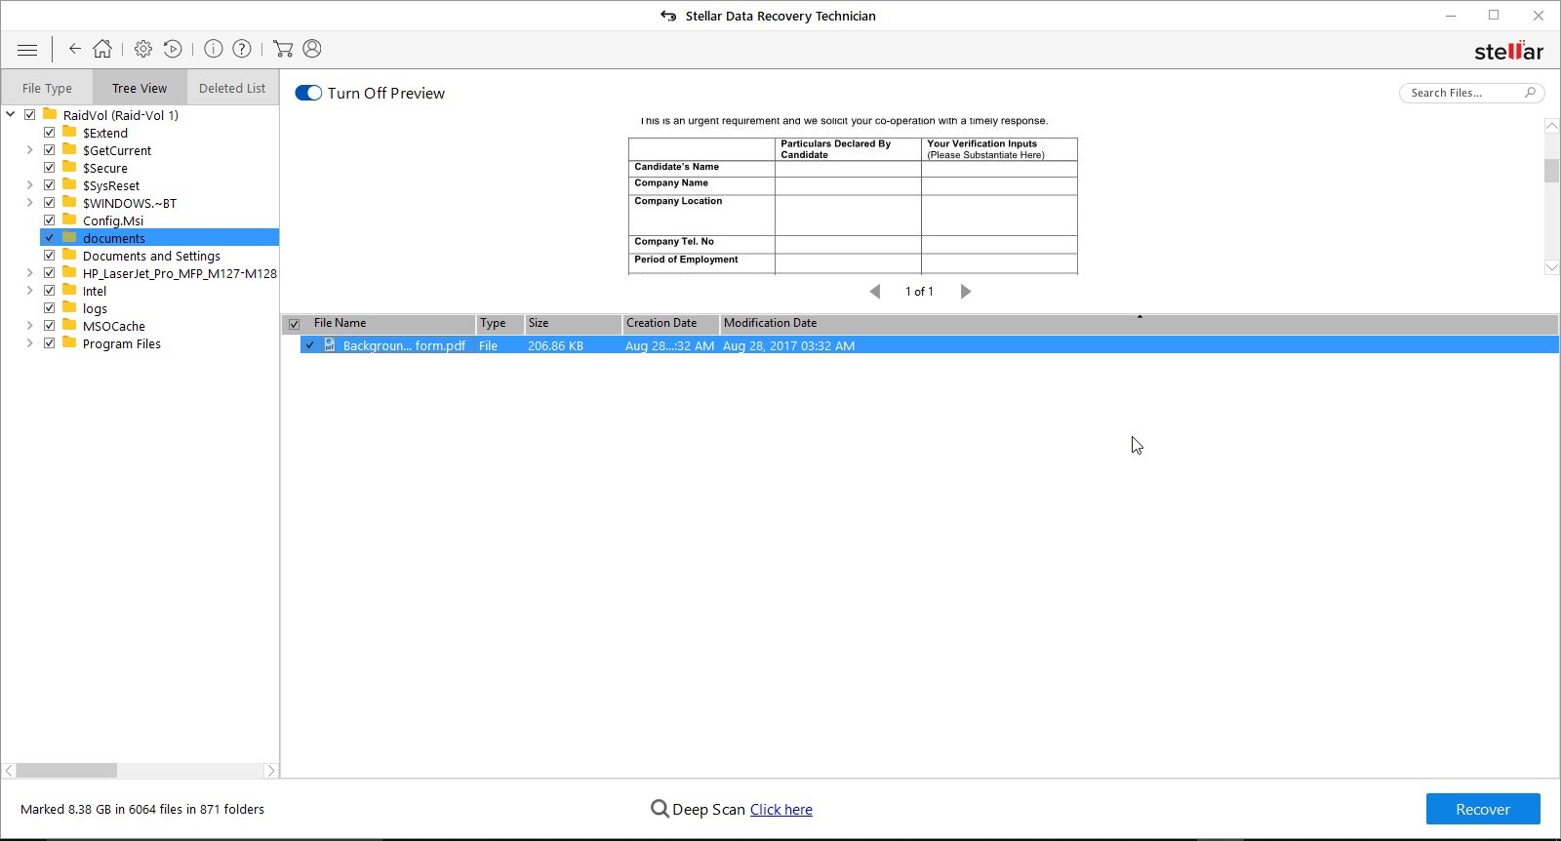Open the settings gear icon
This screenshot has height=841, width=1561.
point(143,49)
